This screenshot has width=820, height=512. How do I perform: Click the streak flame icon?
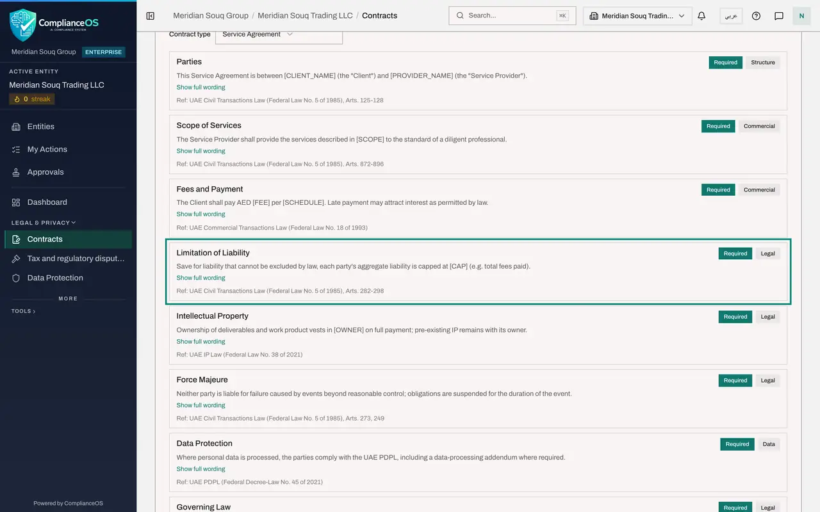tap(16, 99)
